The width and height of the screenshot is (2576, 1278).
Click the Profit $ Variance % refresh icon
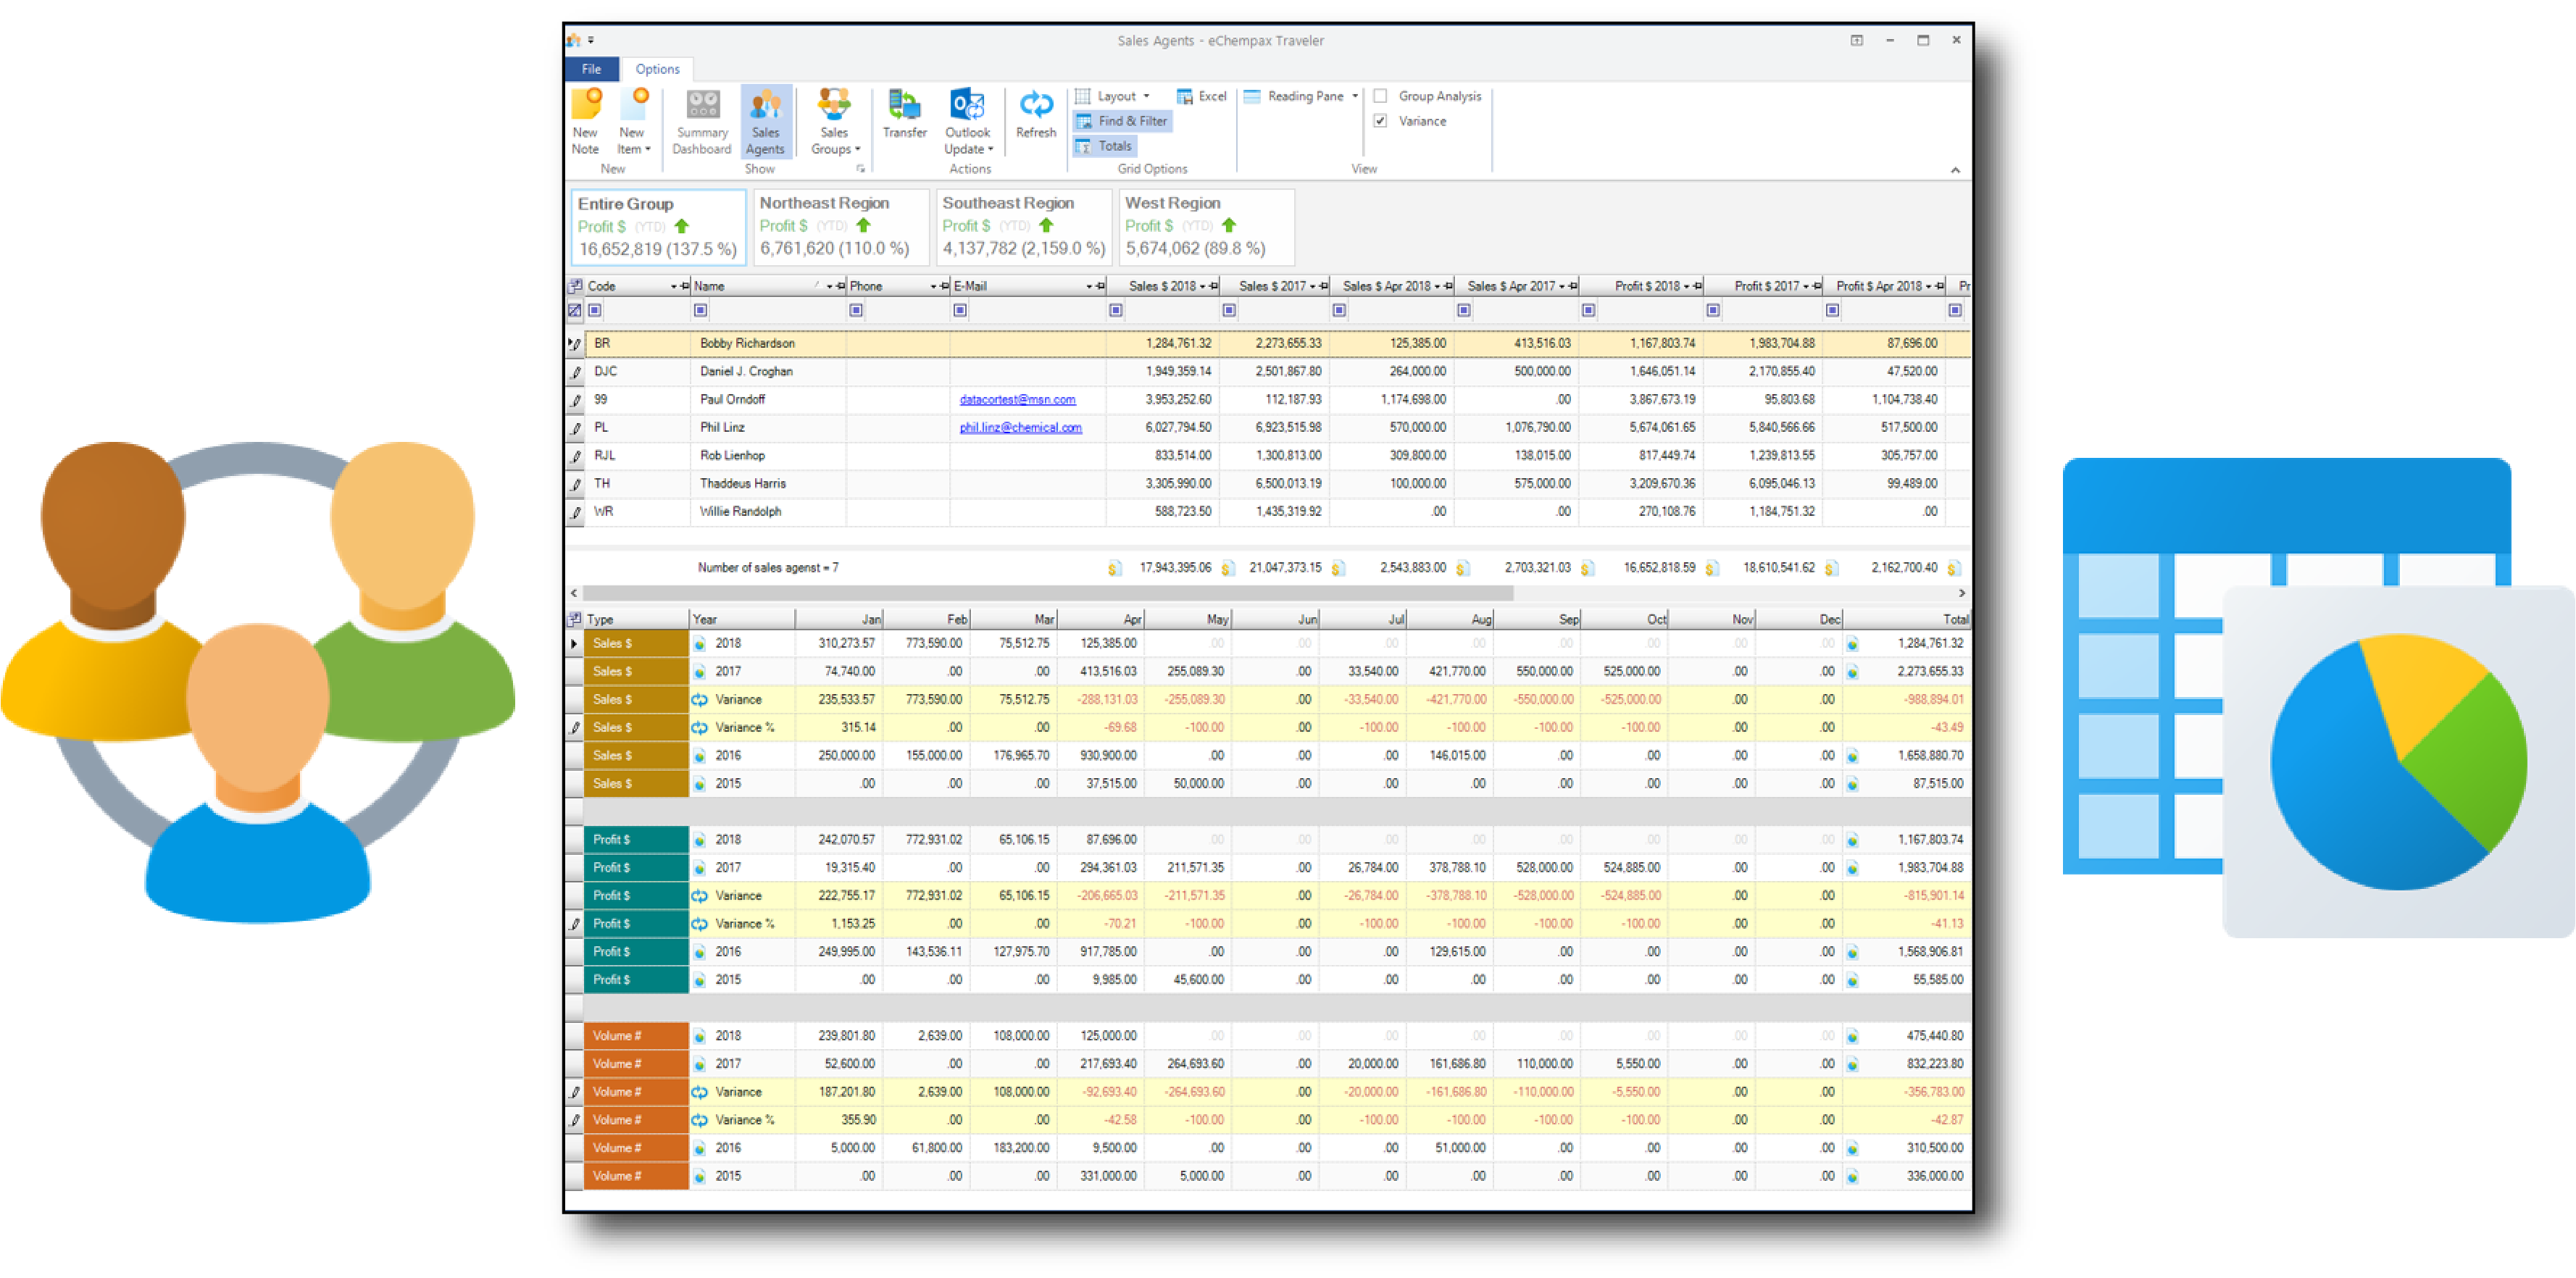click(700, 924)
